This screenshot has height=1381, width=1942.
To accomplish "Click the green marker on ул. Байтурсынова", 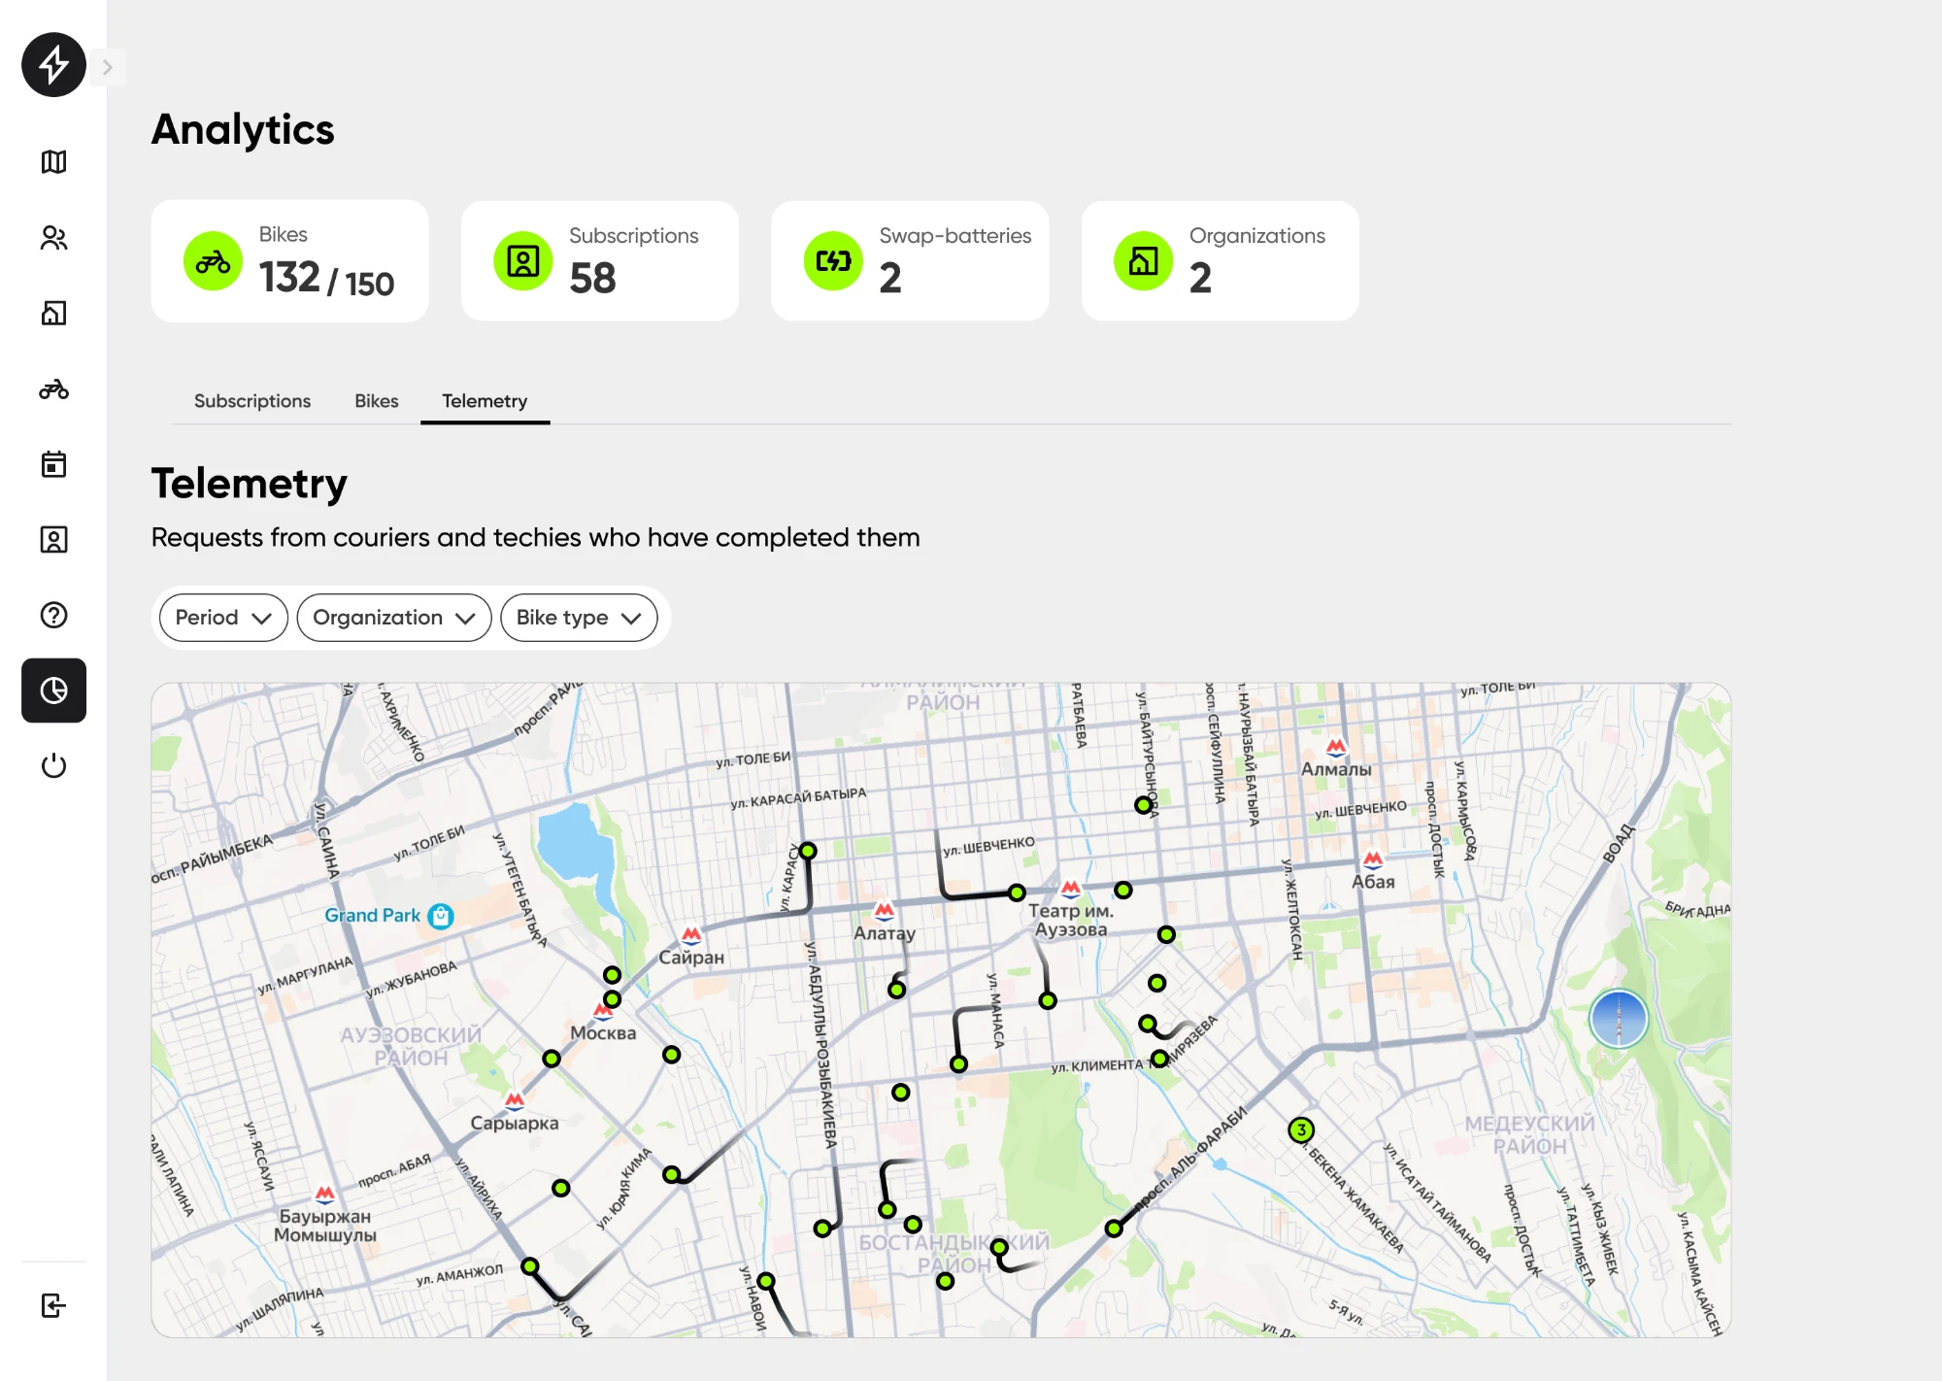I will coord(1144,805).
